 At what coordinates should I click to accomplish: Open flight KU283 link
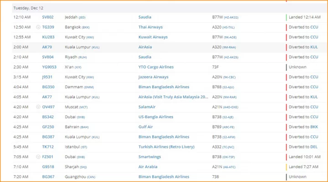coord(48,37)
